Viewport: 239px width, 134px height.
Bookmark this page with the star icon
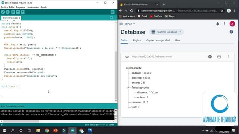pyautogui.click(x=222, y=11)
